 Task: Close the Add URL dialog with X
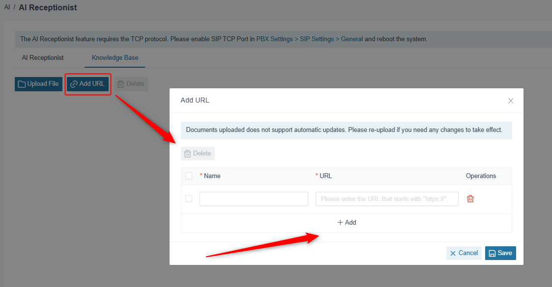510,101
